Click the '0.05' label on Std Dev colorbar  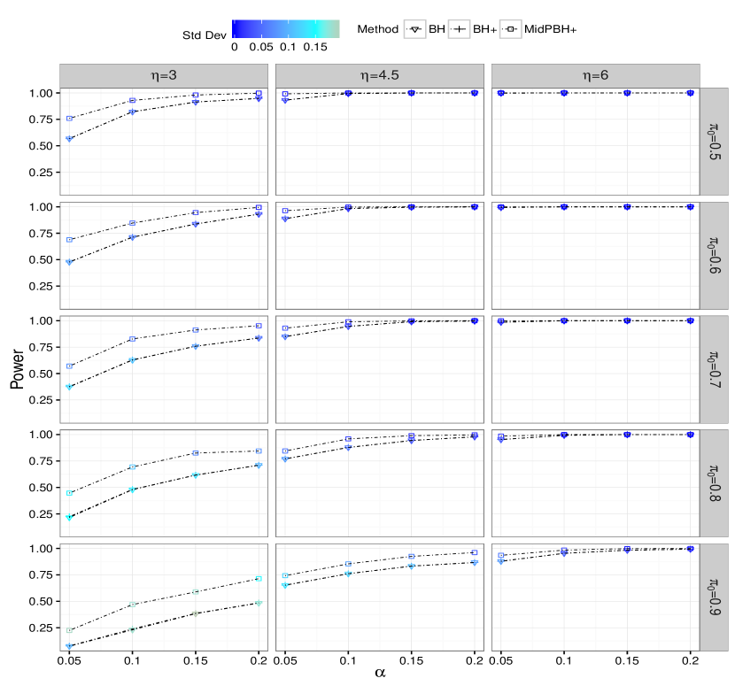[x=261, y=47]
